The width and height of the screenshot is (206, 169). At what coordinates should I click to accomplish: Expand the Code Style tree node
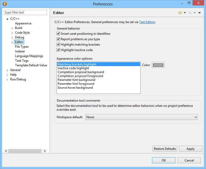[x=12, y=33]
